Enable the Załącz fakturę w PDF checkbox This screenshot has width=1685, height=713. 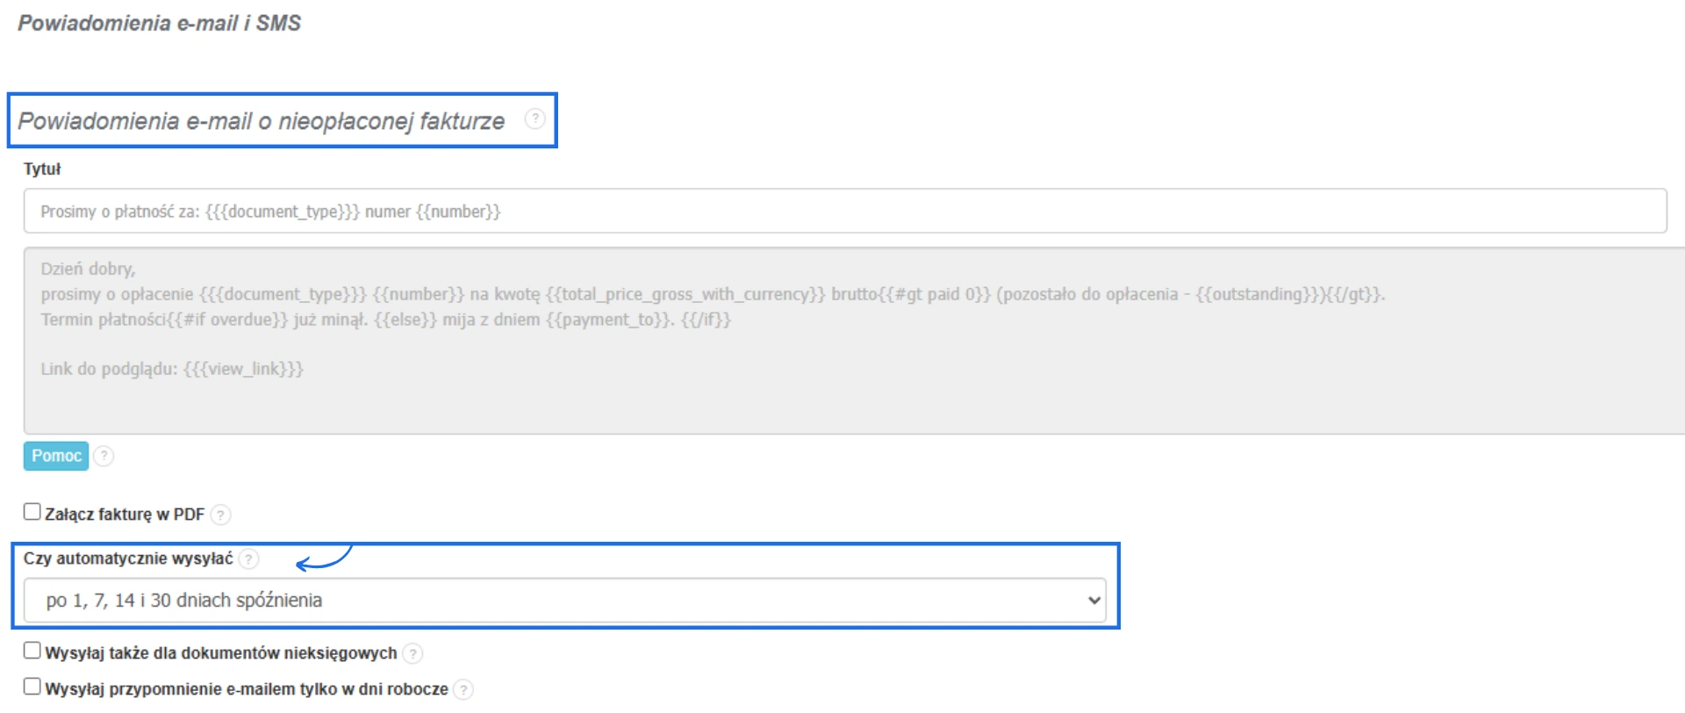pyautogui.click(x=32, y=512)
